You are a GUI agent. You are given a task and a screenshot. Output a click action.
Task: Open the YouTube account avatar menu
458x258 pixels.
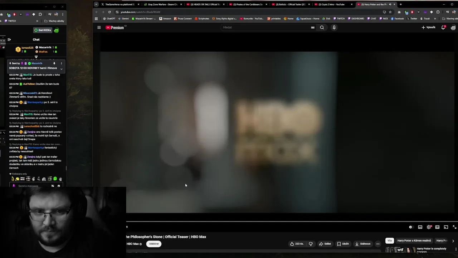point(453,27)
